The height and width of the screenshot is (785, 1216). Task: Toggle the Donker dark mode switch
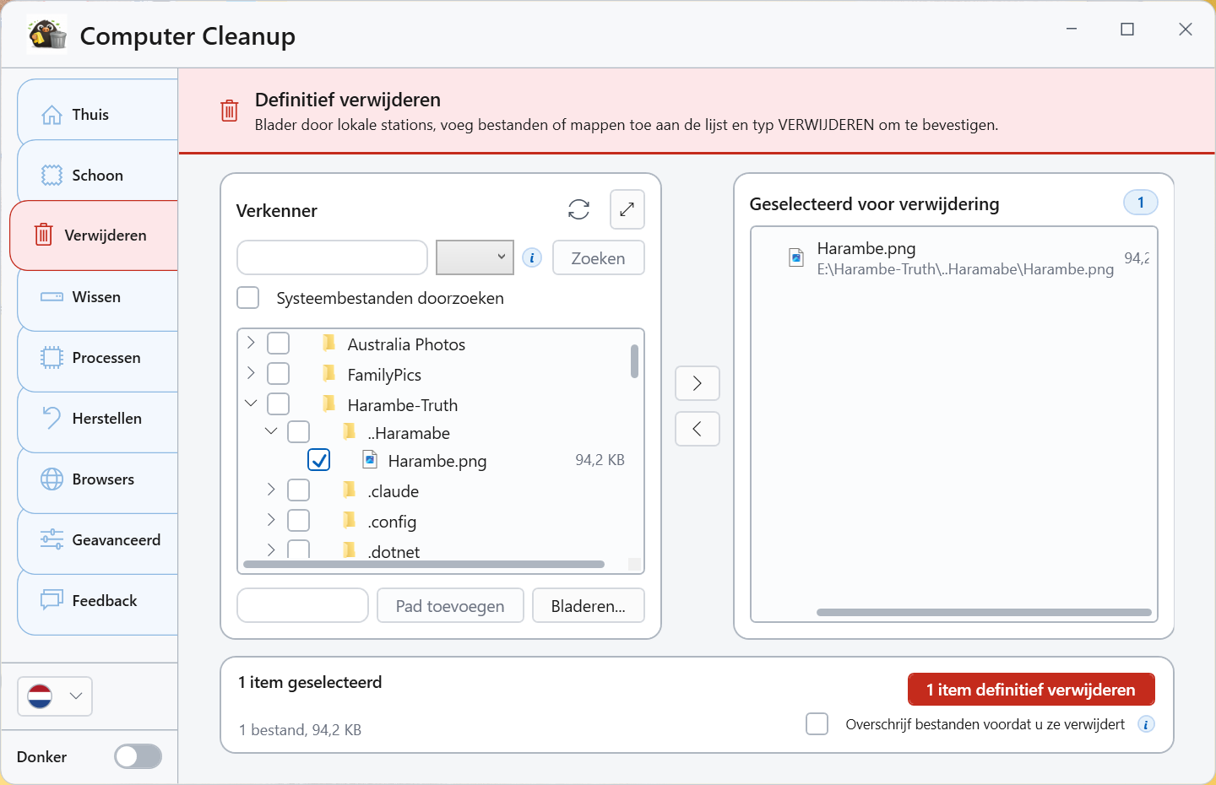[138, 756]
